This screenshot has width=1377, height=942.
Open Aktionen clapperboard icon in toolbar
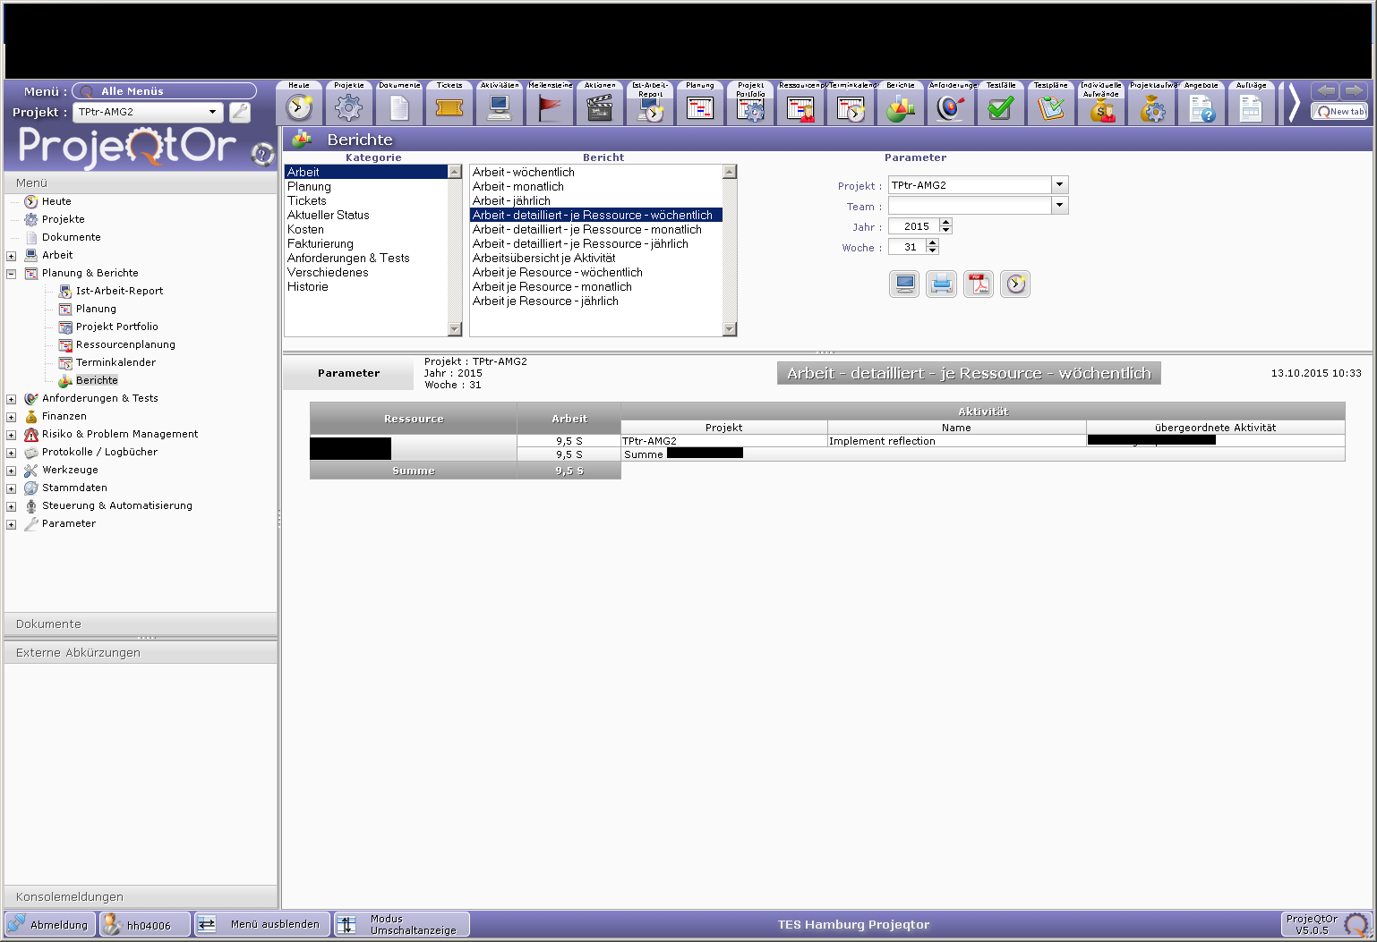(600, 107)
